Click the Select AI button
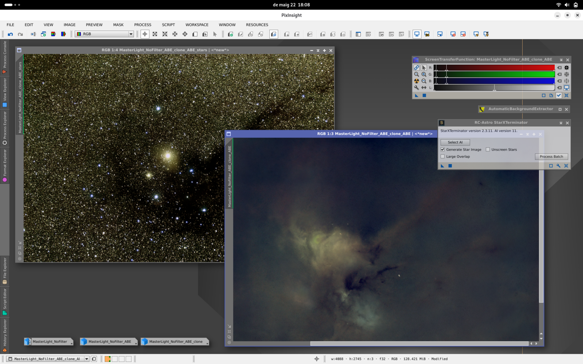 455,142
